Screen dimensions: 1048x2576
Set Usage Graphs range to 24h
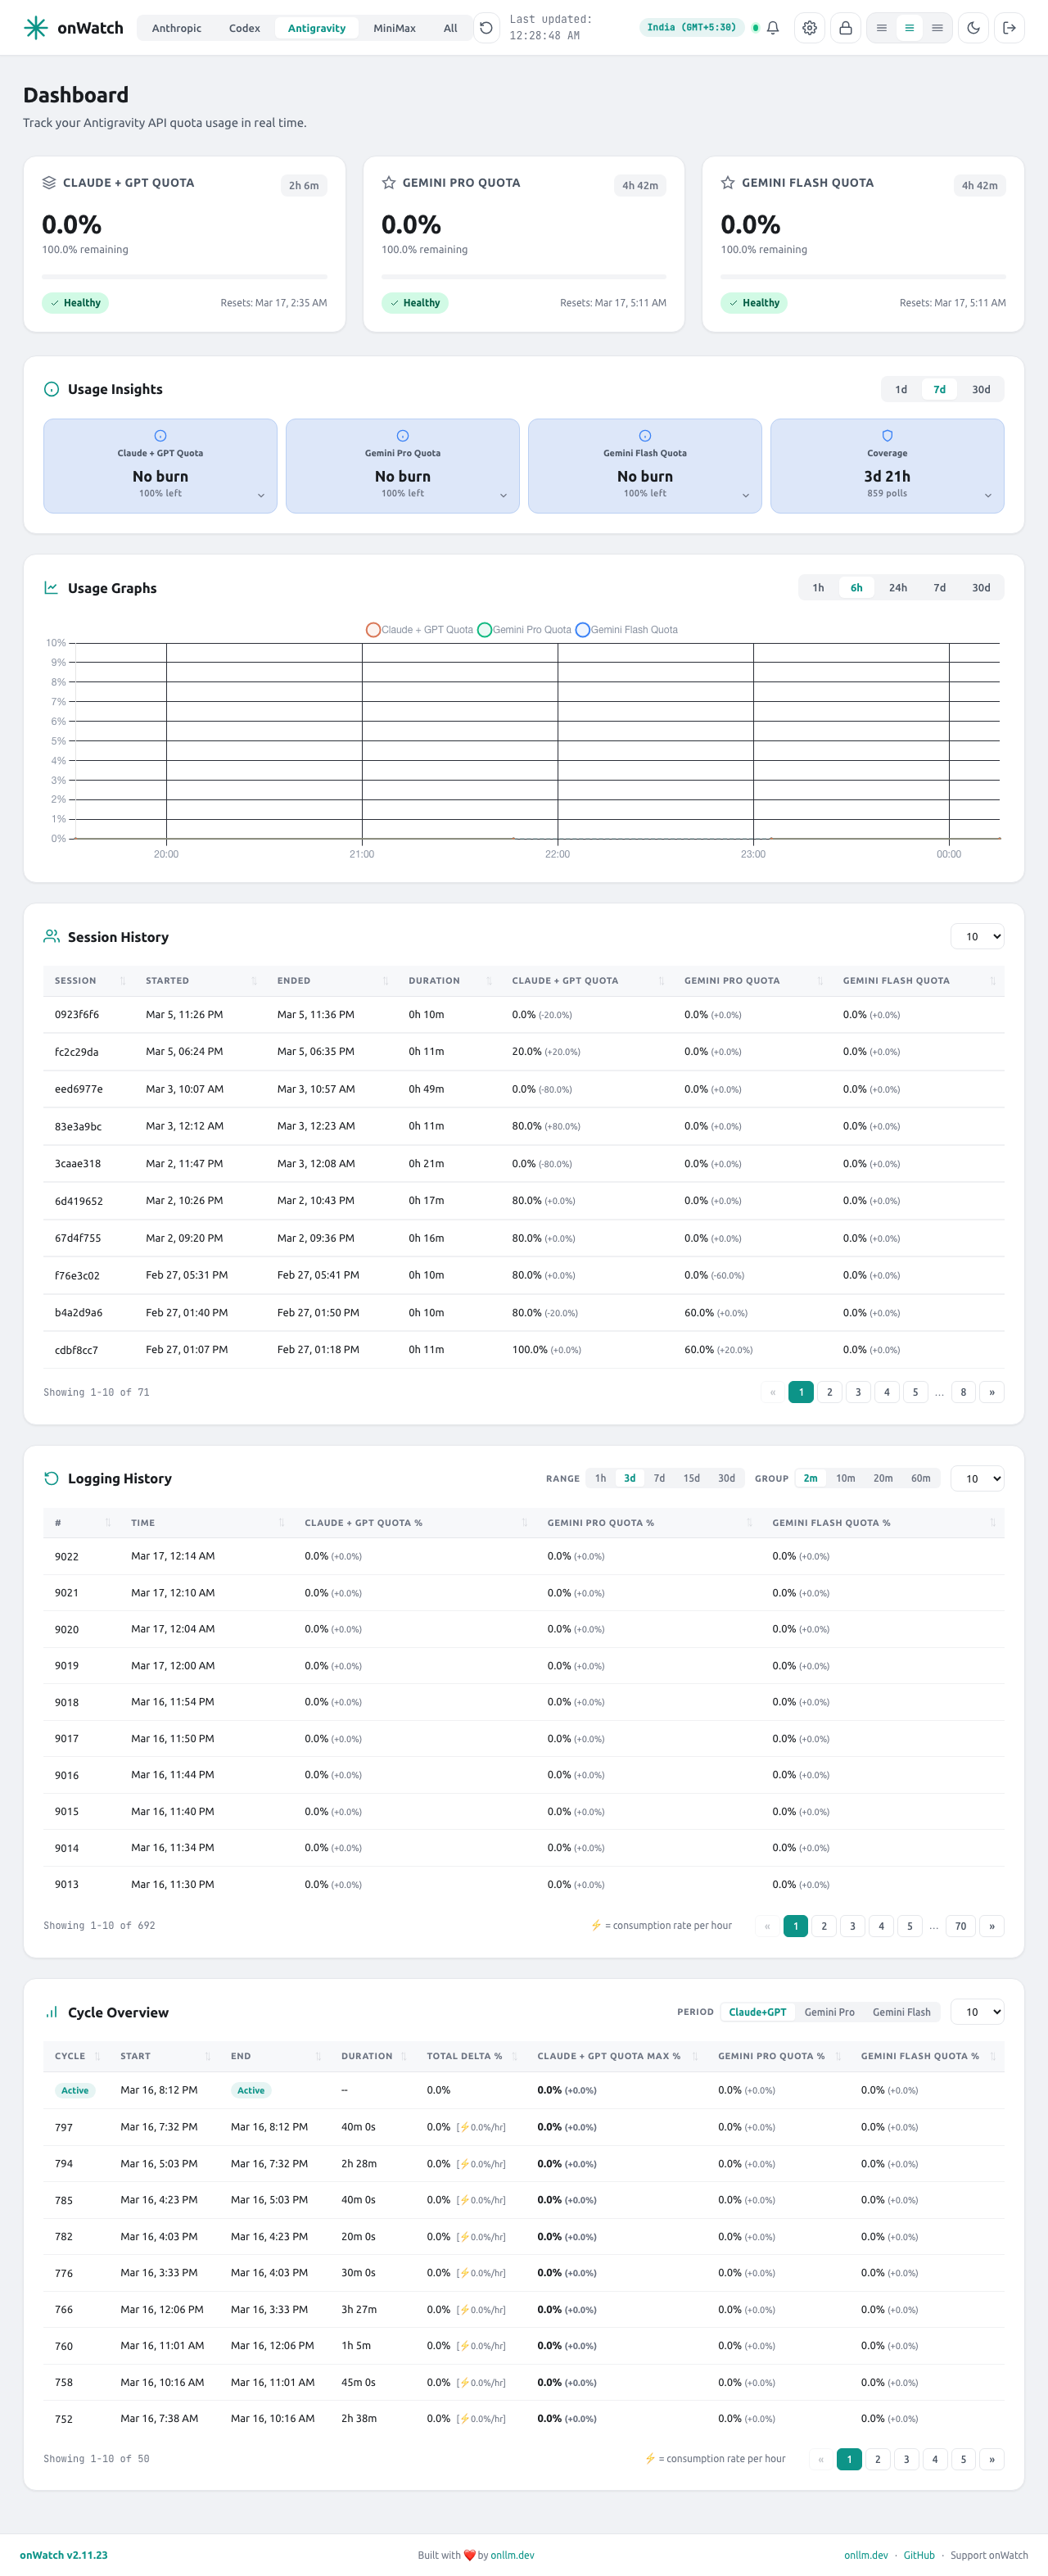pyautogui.click(x=898, y=588)
